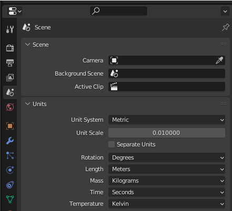Open Object Constraints properties tab
The width and height of the screenshot is (232, 211).
pos(10,185)
